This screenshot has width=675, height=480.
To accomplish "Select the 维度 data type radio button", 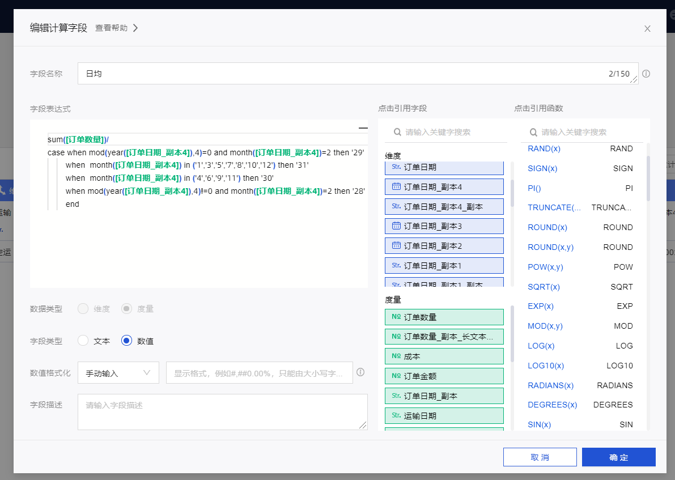I will pos(83,309).
